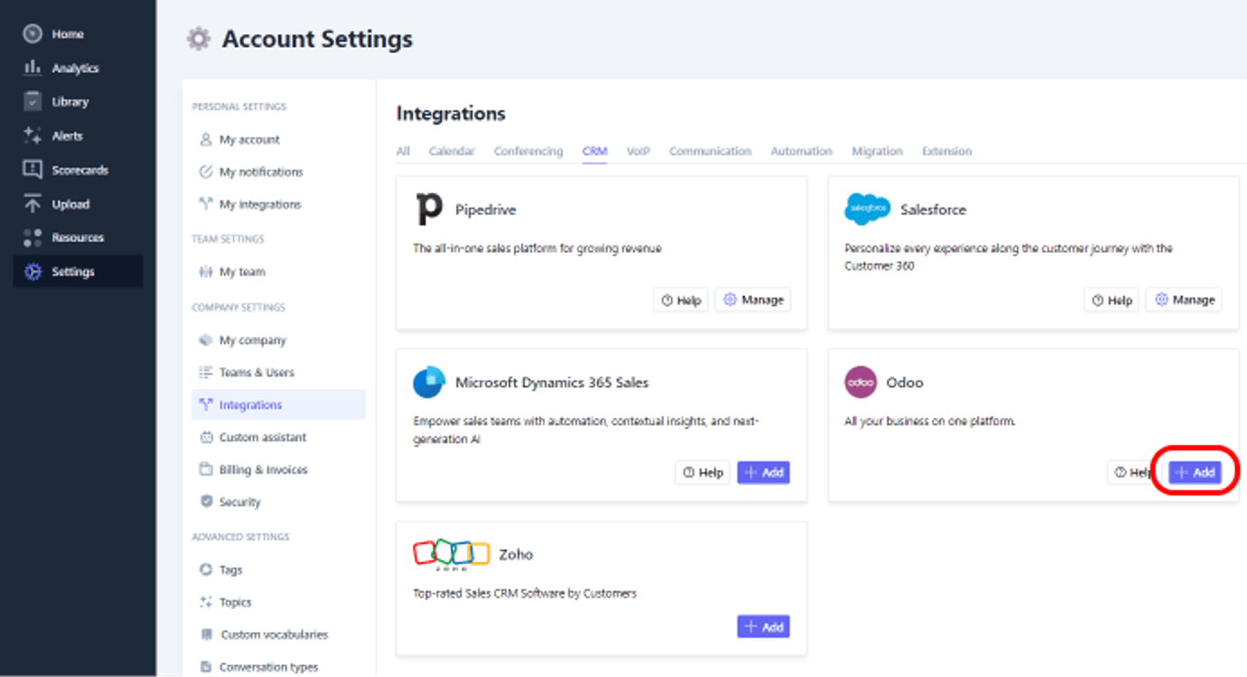Manage the Salesforce integration
This screenshot has height=677, width=1247.
(x=1183, y=299)
